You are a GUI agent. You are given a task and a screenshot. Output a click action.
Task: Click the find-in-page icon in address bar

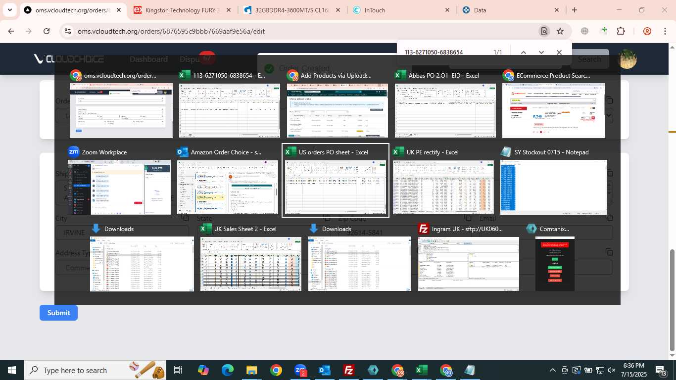click(544, 31)
